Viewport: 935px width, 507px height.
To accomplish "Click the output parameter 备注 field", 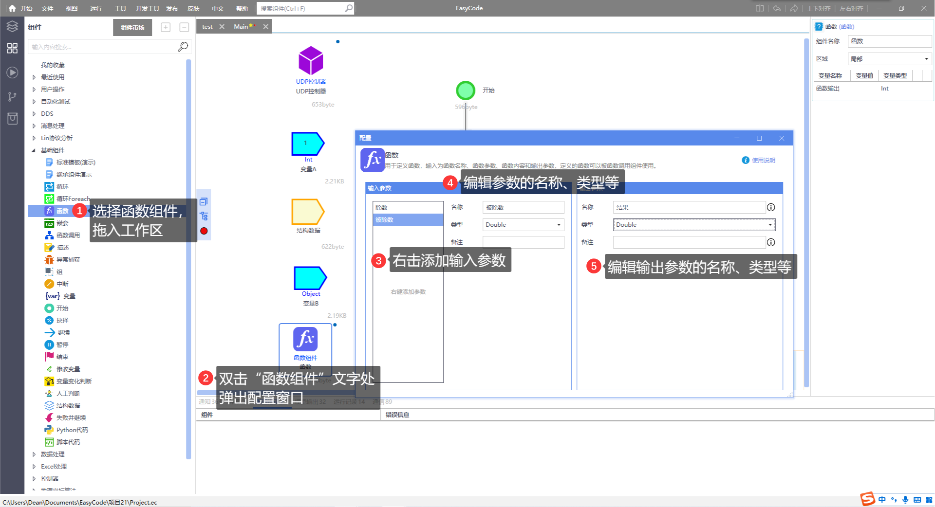I will click(689, 242).
